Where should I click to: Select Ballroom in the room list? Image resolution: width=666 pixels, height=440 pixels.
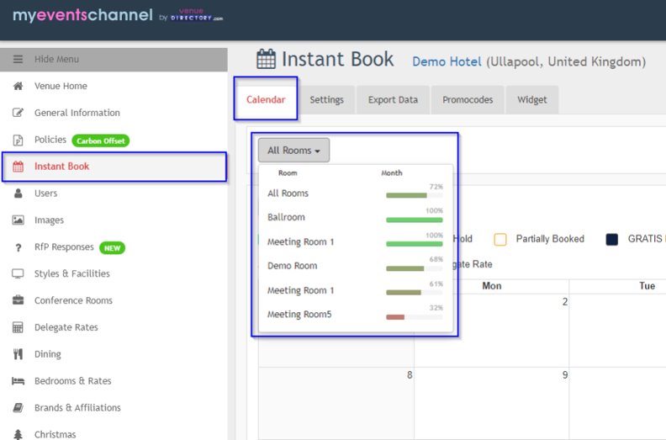tap(286, 217)
